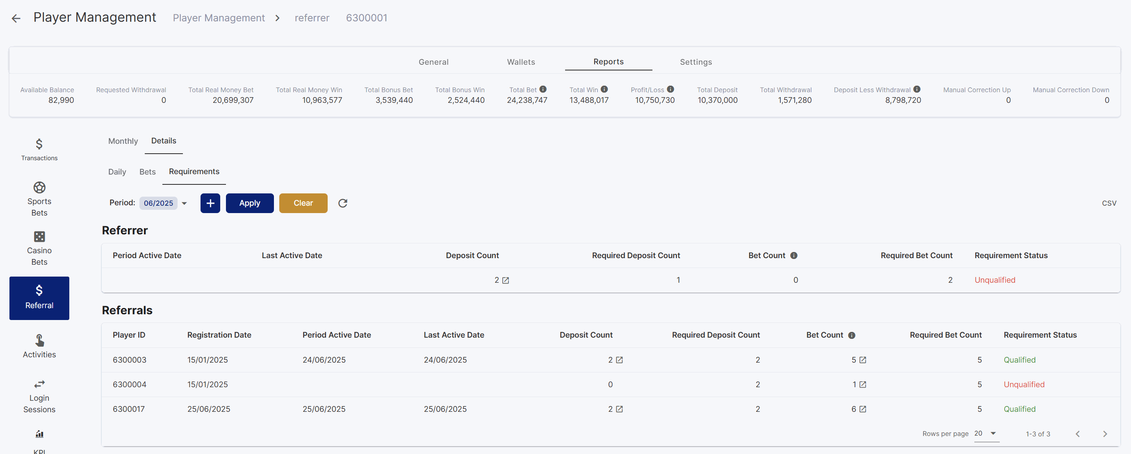Open Casino Bets in the sidebar
The width and height of the screenshot is (1131, 454).
39,248
